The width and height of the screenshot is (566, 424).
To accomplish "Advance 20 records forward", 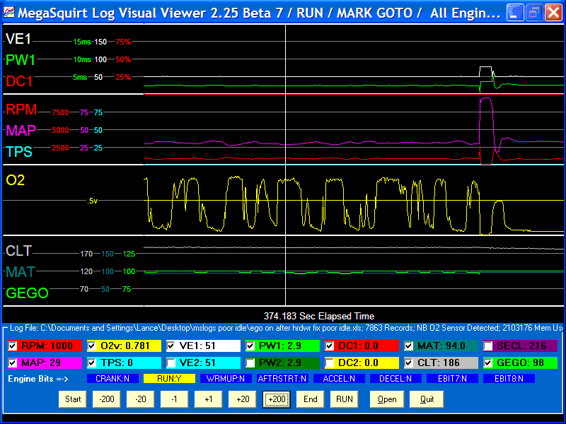I will pos(243,399).
